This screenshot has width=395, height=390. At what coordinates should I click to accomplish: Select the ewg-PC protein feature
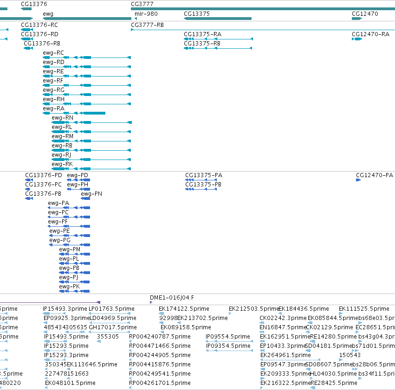click(69, 217)
